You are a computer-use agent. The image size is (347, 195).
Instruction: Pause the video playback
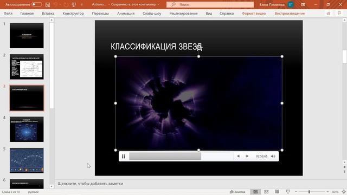pyautogui.click(x=124, y=157)
